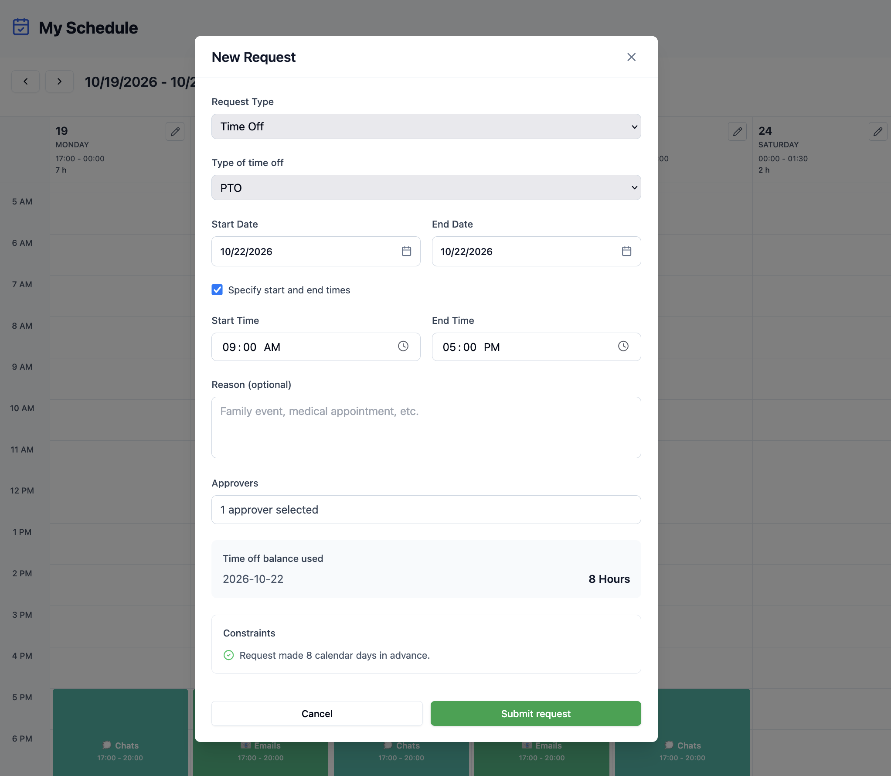Submit the time off request
Screen dimensions: 891x776
point(536,713)
